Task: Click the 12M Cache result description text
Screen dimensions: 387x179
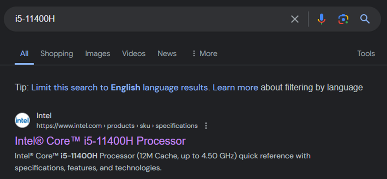Action: pos(162,156)
